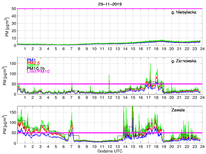
Task: Click the Godzina UTC axis label
Action: pos(109,151)
